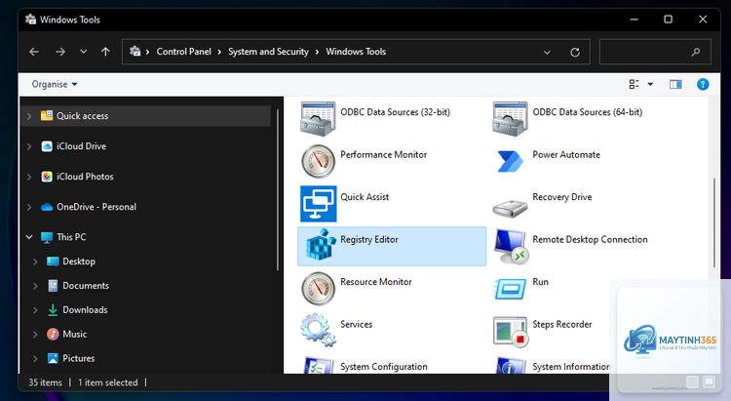Viewport: 731px width, 401px height.
Task: Open the Resource Monitor gauge icon
Action: click(x=318, y=289)
